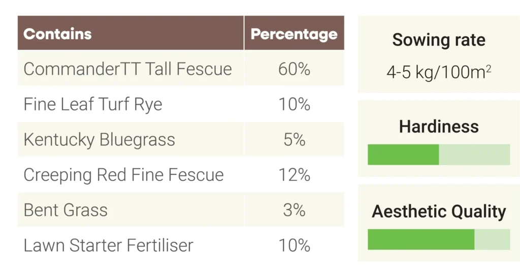Click the Contains column header

click(x=57, y=34)
